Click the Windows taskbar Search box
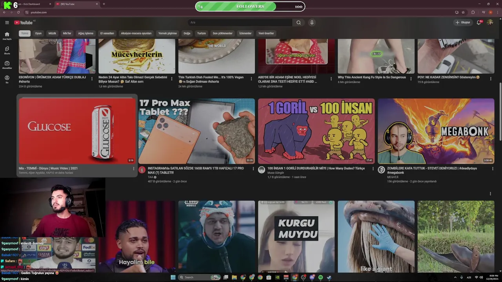Screen dimensions: 502x282 click(x=199, y=277)
